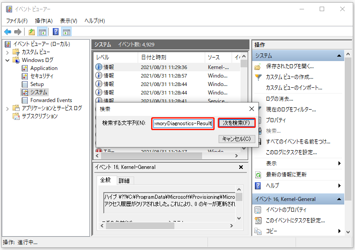Select the サブスクリプション tree item

tap(40, 116)
